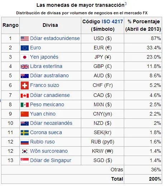Click the European Union flag icon
The image size is (165, 186).
tap(25, 48)
